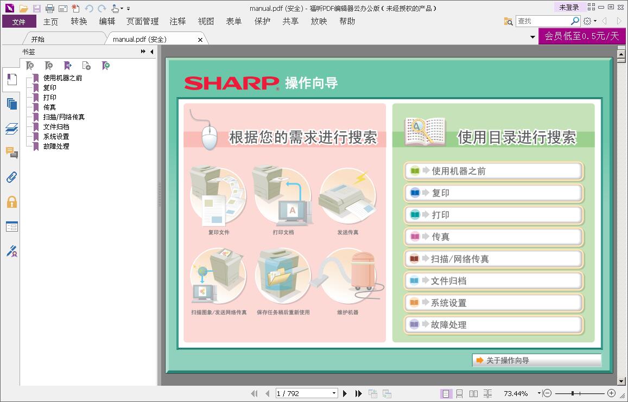628x402 pixels.
Task: Open the search settings gear dropdown
Action: [589, 21]
